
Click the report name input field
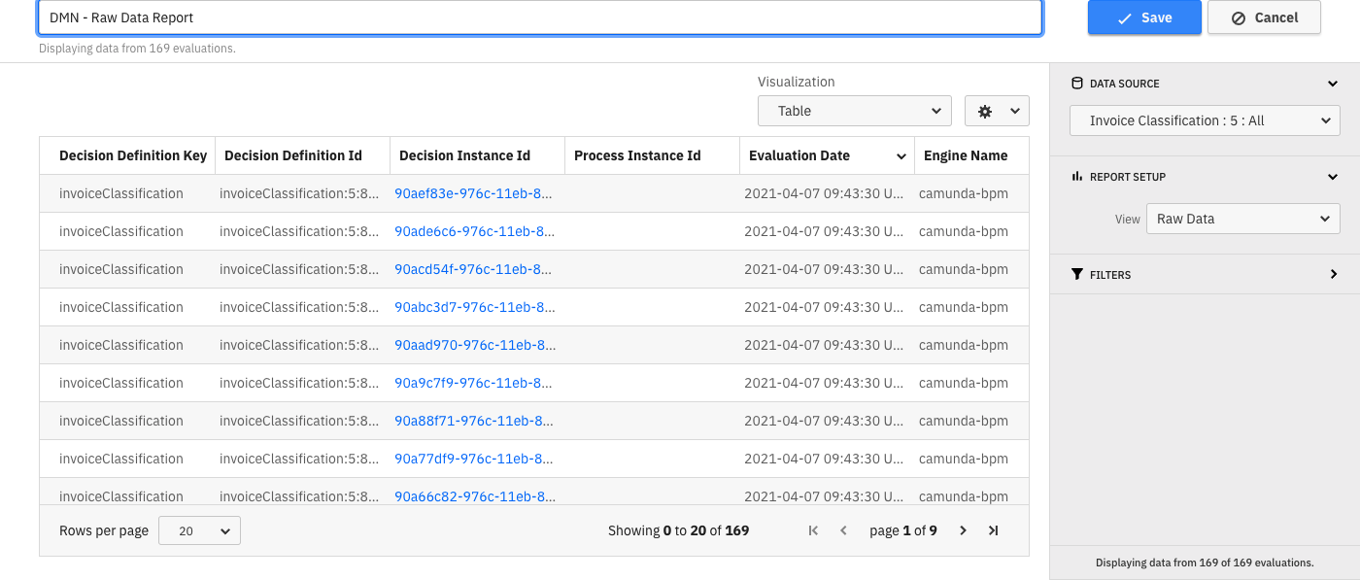click(x=540, y=17)
